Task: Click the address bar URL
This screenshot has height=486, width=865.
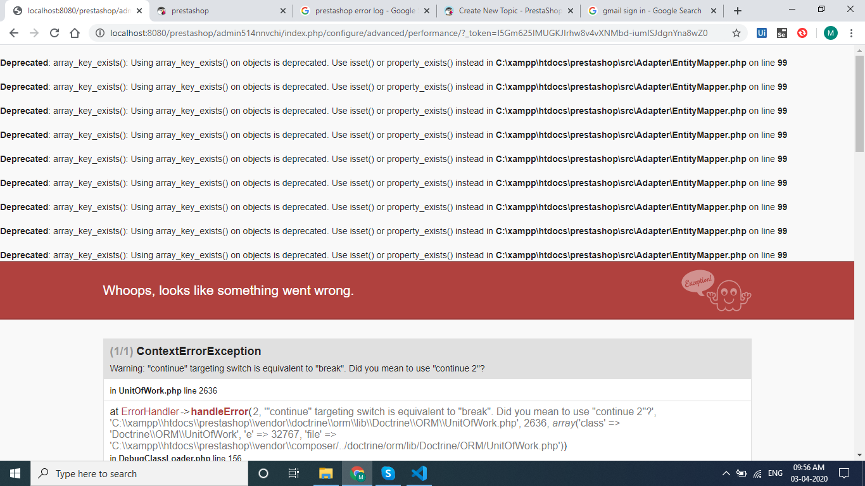Action: pyautogui.click(x=408, y=33)
